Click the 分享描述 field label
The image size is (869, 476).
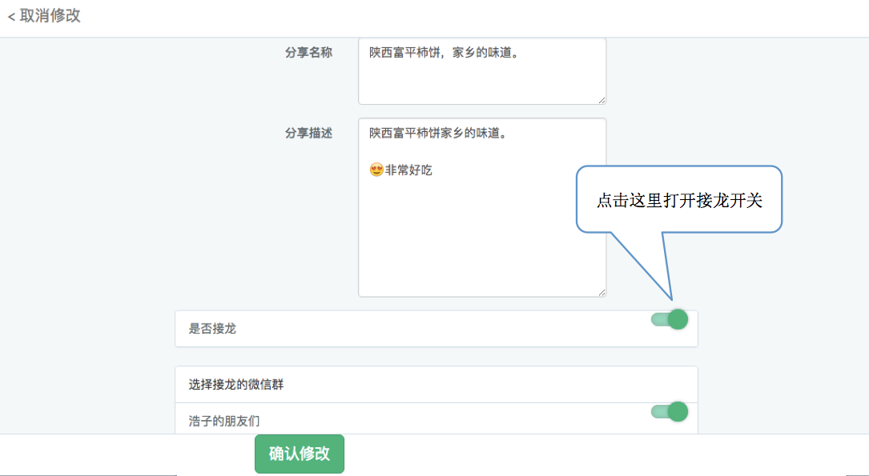(x=308, y=134)
